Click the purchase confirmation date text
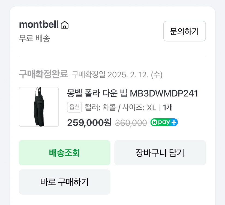Screen dimensions: 225x205 point(117,73)
